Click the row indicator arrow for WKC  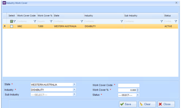(5, 26)
